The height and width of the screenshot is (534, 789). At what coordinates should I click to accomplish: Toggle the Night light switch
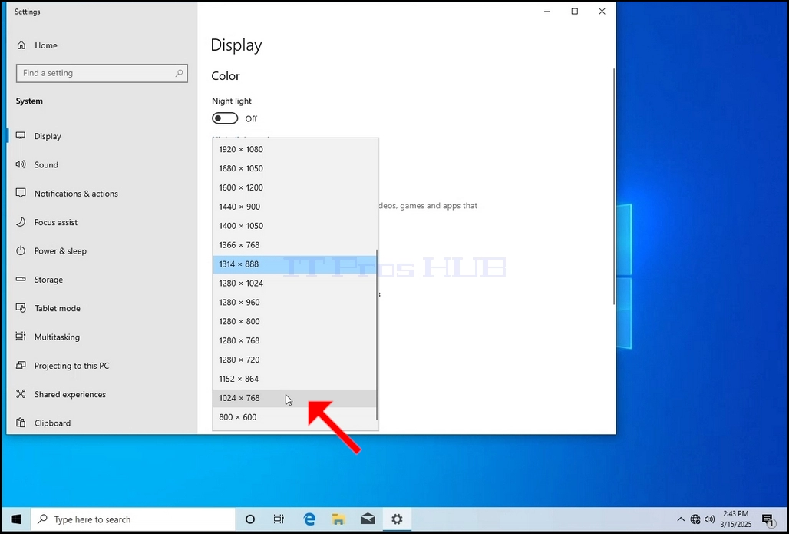225,118
